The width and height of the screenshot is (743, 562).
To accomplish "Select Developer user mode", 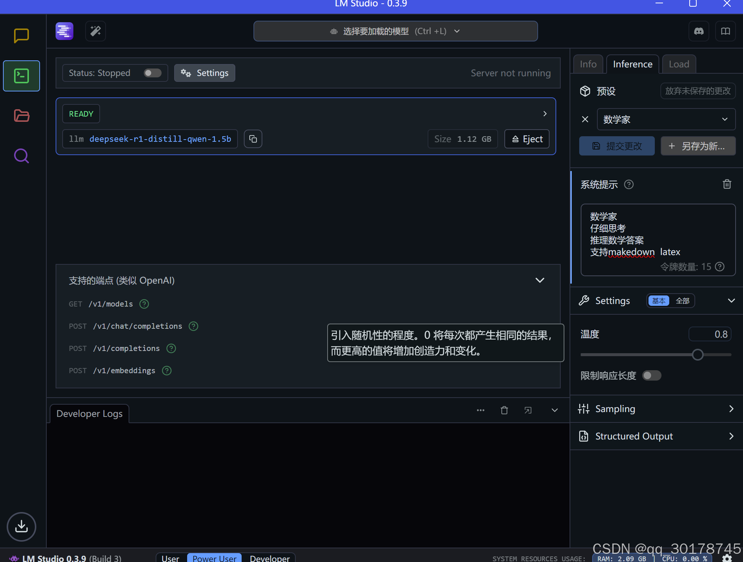I will 269,558.
